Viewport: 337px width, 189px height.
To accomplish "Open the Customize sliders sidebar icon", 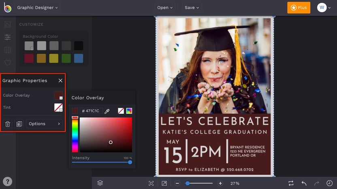I will click(x=8, y=37).
